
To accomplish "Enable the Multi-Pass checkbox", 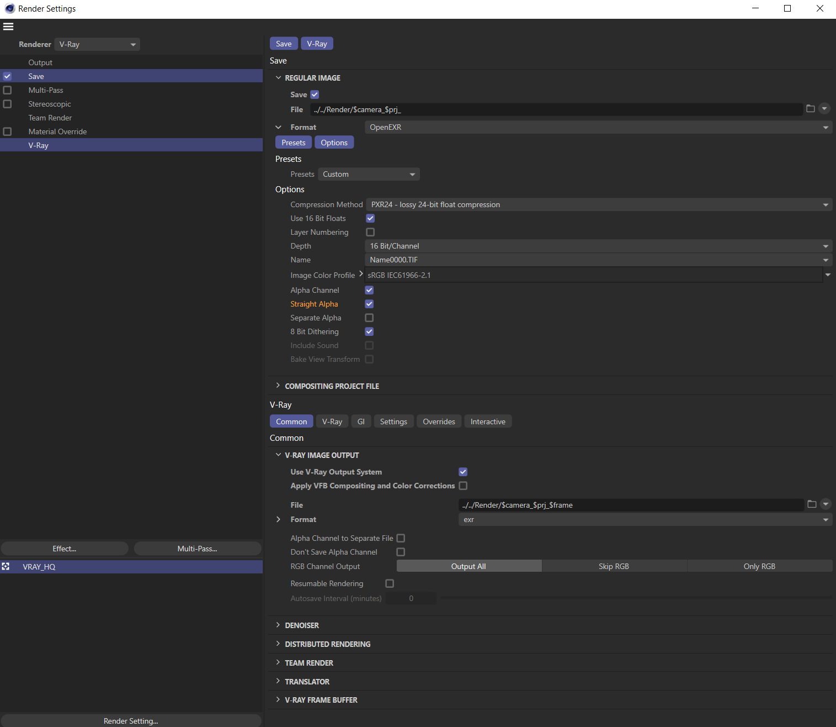I will click(7, 90).
